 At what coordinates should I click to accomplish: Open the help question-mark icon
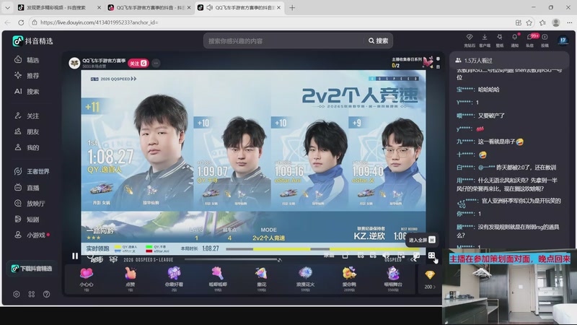(x=46, y=294)
